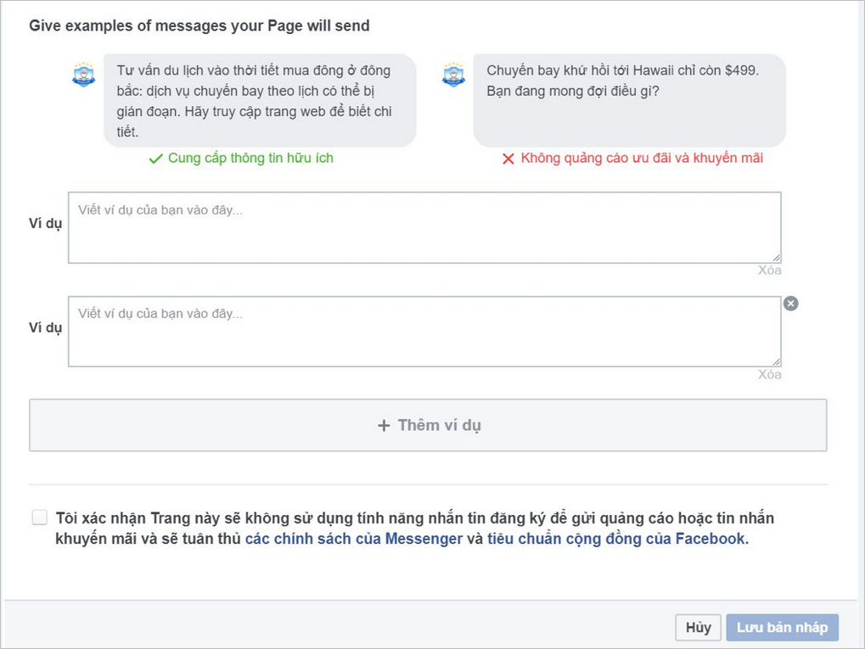Open "tiêu chuẩn cộng đồng của Facebook" link

[617, 539]
